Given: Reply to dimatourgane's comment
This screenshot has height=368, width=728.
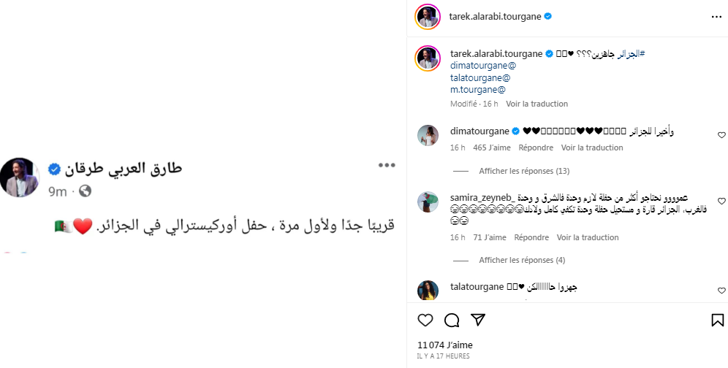Looking at the screenshot, I should point(536,147).
